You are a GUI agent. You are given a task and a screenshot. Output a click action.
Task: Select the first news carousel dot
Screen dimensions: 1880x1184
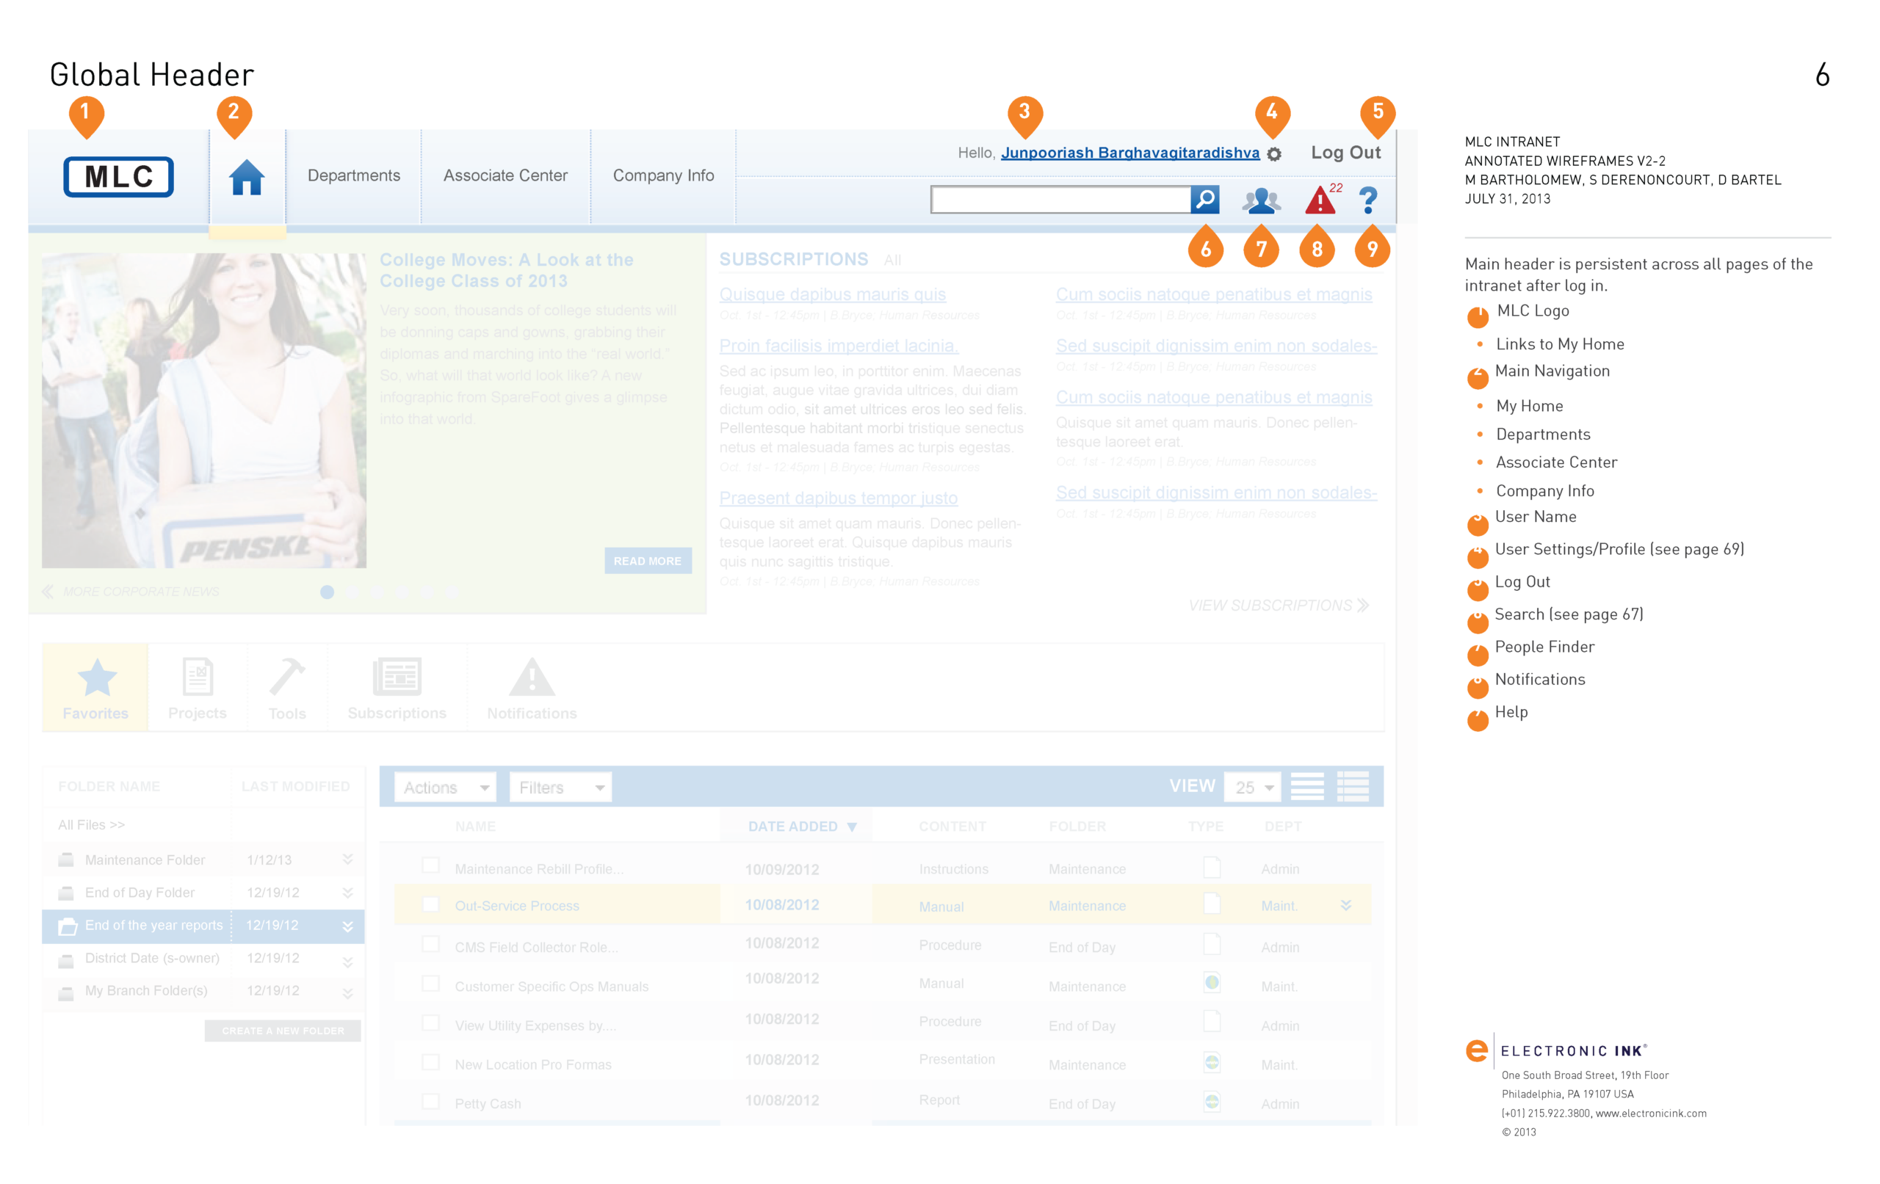327,592
